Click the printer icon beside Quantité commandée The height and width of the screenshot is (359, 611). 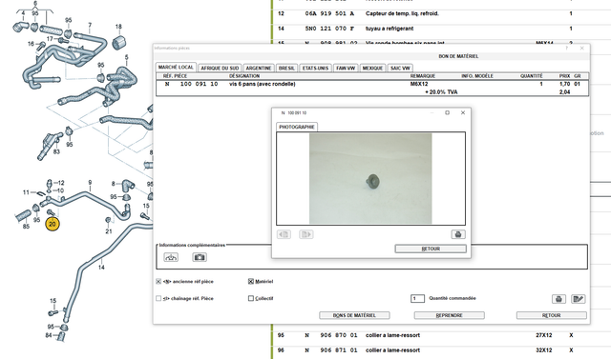point(558,299)
